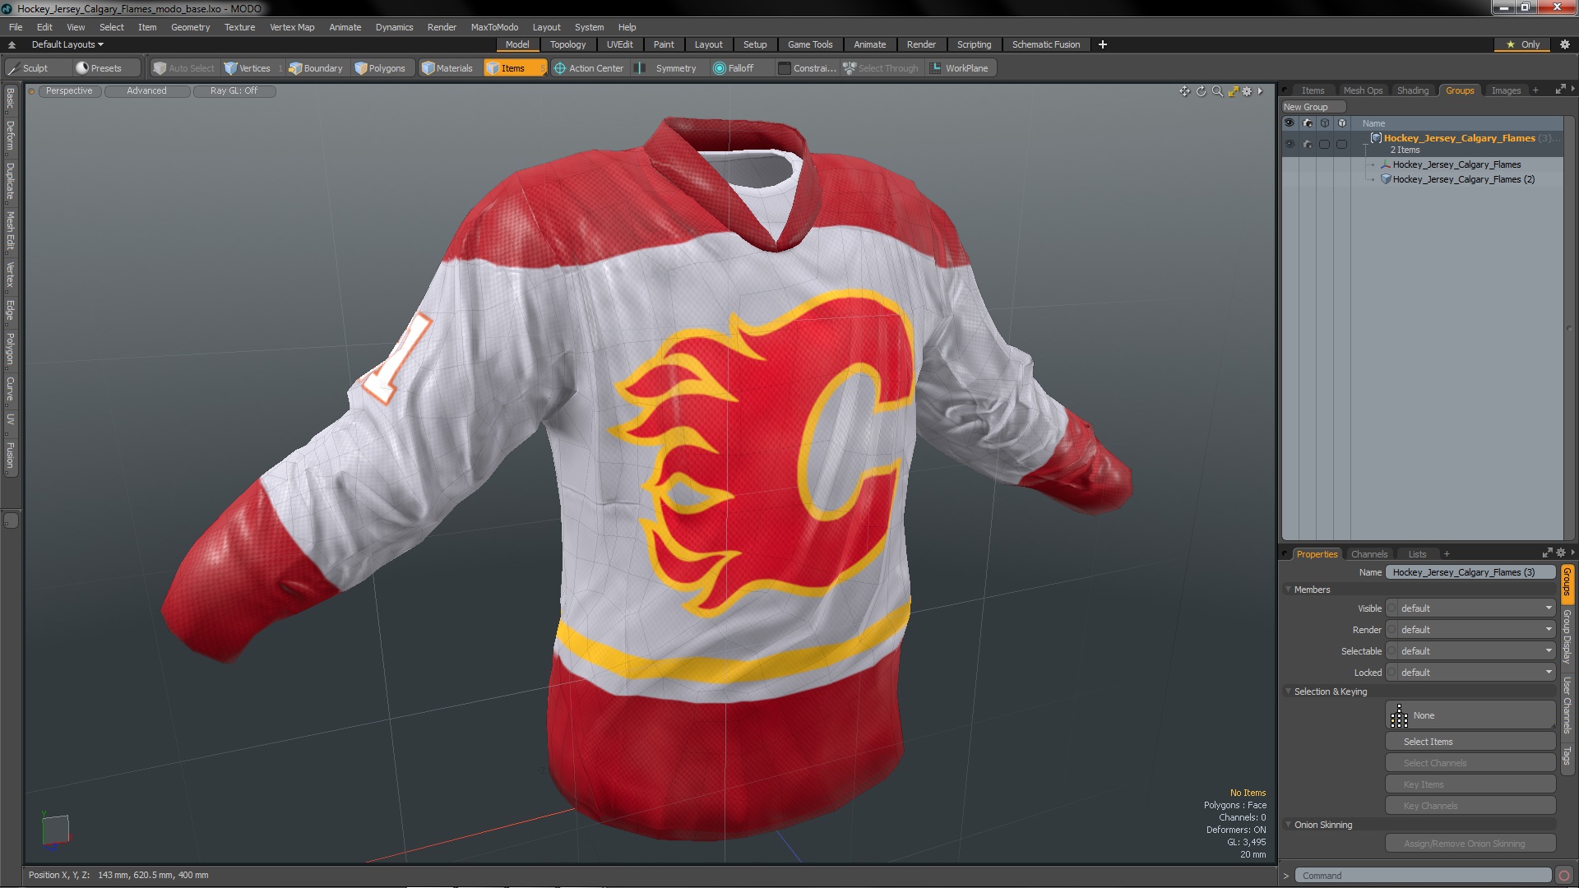The width and height of the screenshot is (1579, 888).
Task: Click the Visible channel keying circle
Action: (x=1392, y=608)
